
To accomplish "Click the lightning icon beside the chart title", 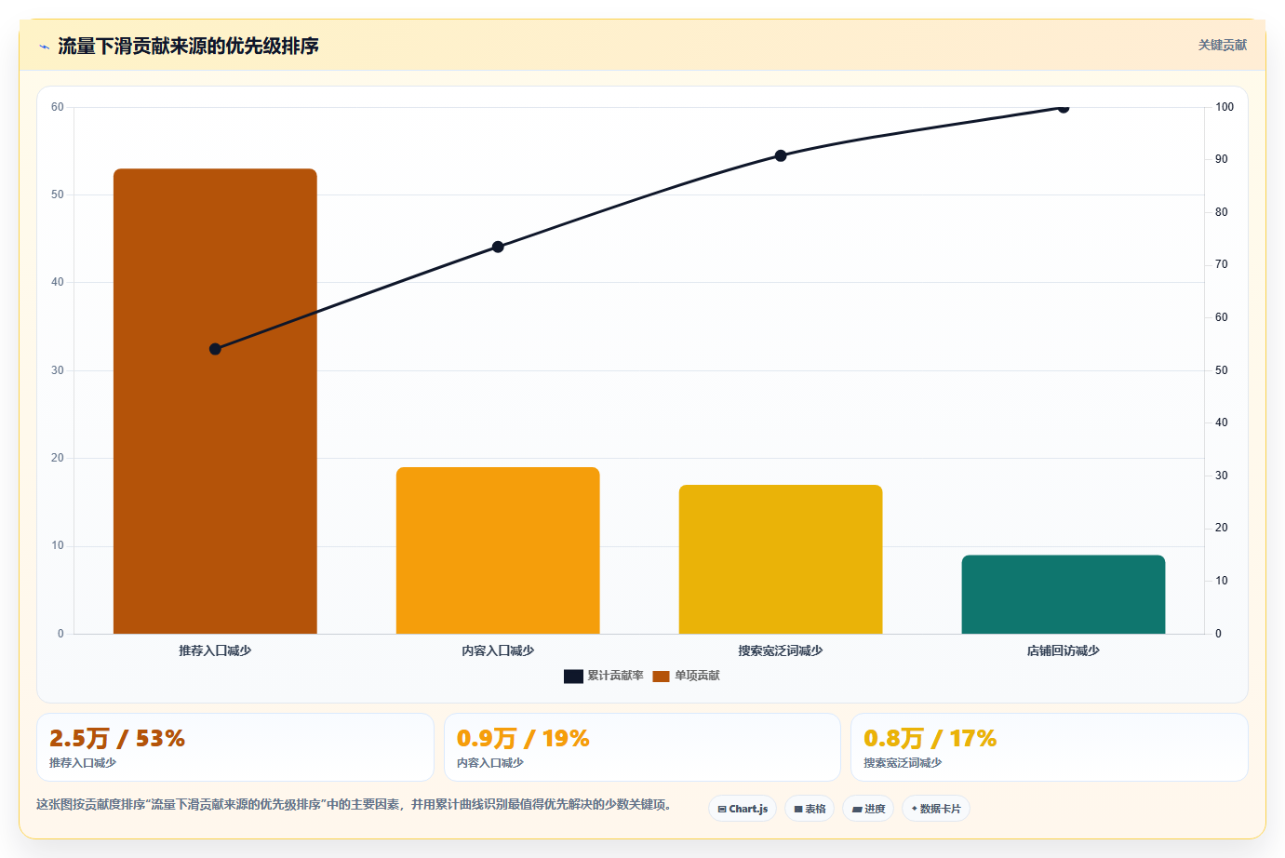I will (44, 47).
